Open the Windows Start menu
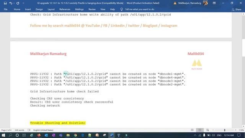This screenshot has width=245, height=138. 3,135
